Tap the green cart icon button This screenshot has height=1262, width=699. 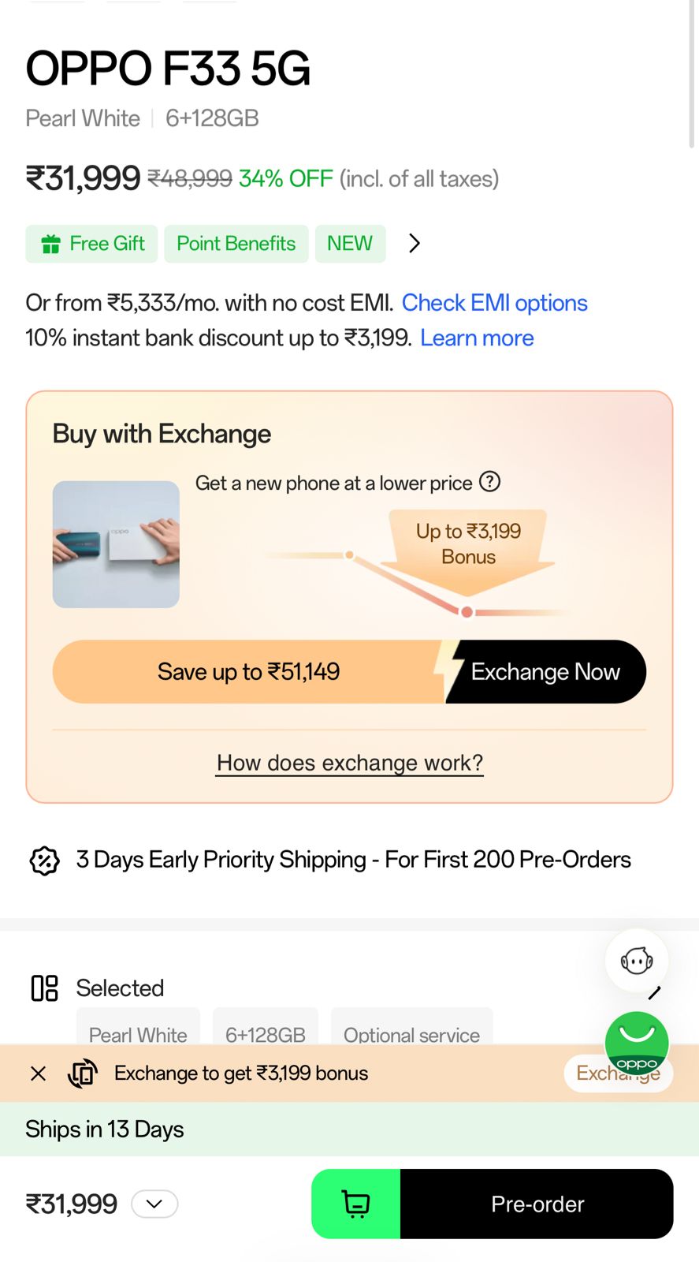(x=356, y=1204)
